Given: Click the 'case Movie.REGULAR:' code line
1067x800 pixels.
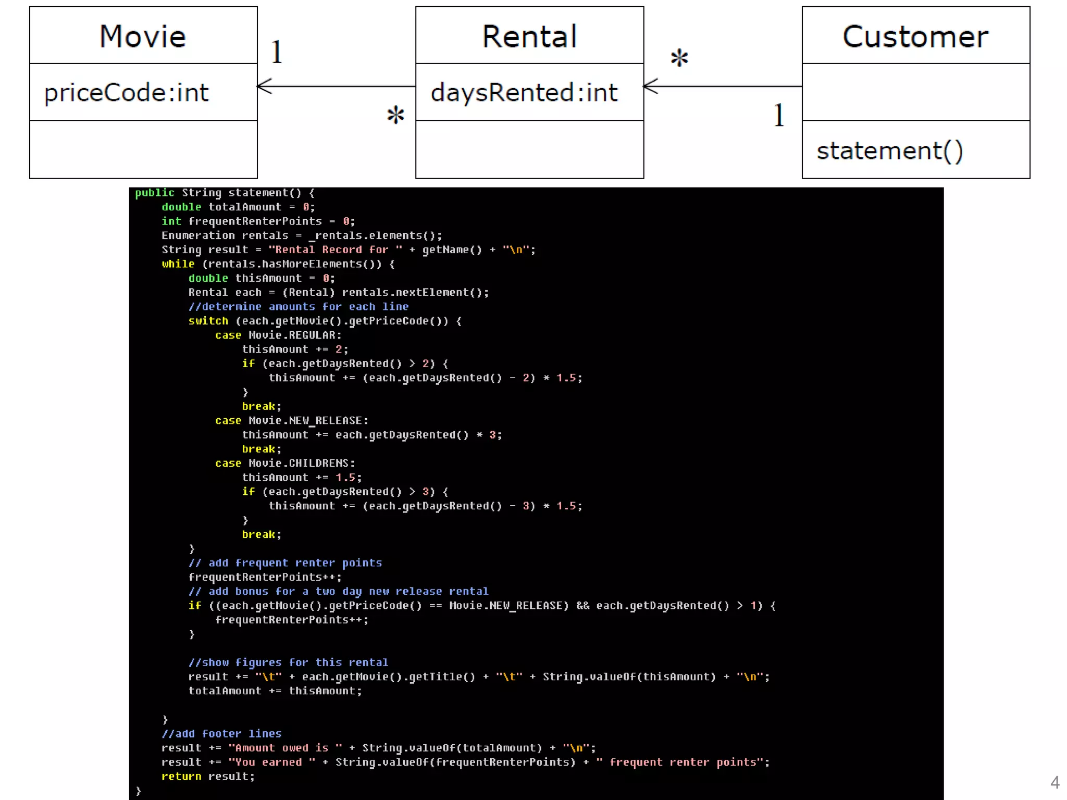Looking at the screenshot, I should (278, 335).
